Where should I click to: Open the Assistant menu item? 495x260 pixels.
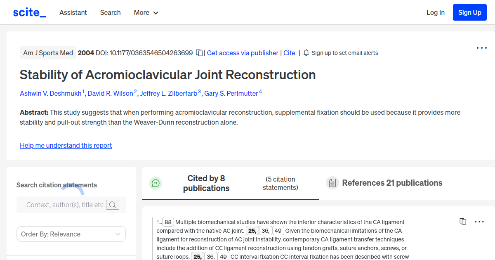(73, 12)
